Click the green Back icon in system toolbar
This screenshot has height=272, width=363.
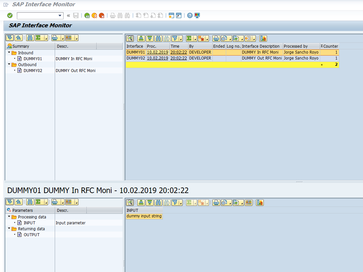click(x=87, y=15)
